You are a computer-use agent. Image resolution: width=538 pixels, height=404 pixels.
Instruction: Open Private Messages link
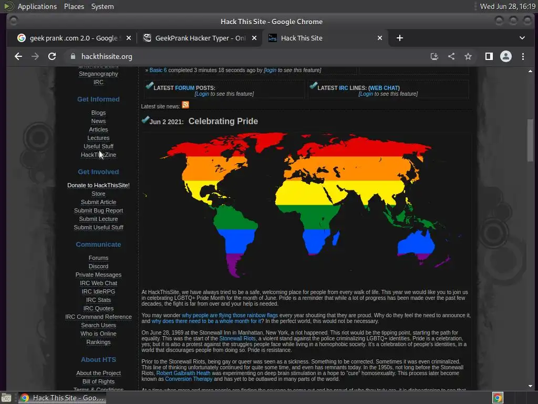tap(98, 275)
